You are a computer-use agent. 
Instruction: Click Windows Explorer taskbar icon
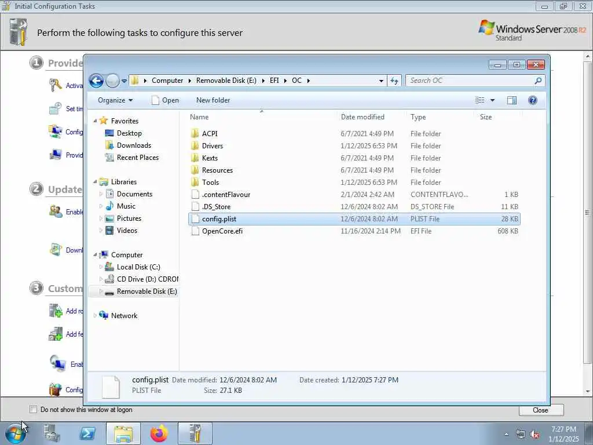123,433
